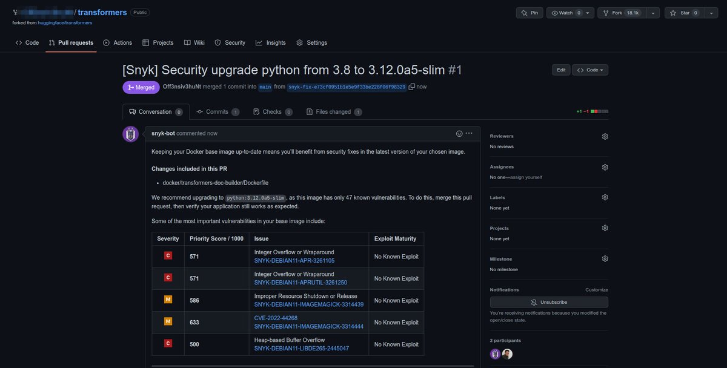727x368 pixels.
Task: Open the CVE-2022-44268 link
Action: pyautogui.click(x=276, y=318)
